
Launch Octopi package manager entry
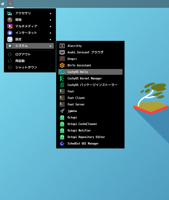coord(90,117)
